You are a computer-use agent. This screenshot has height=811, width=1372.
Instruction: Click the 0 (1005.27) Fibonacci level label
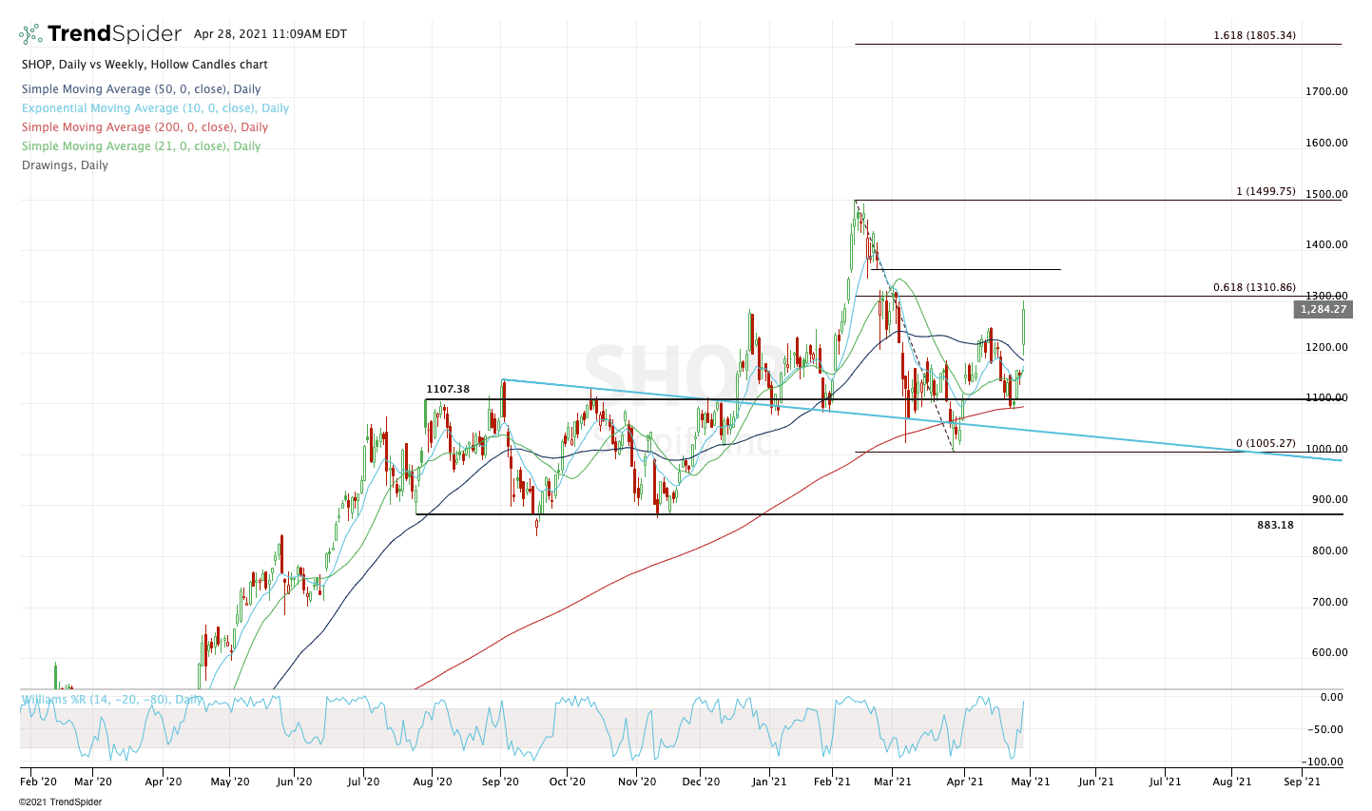(1266, 443)
